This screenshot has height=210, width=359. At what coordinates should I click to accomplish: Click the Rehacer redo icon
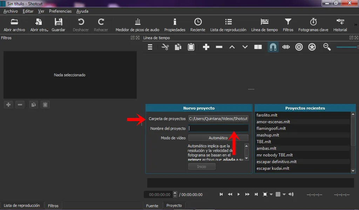click(101, 25)
